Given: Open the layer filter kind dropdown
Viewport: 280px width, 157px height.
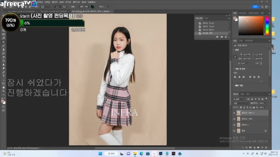Looking at the screenshot, I should click(239, 99).
